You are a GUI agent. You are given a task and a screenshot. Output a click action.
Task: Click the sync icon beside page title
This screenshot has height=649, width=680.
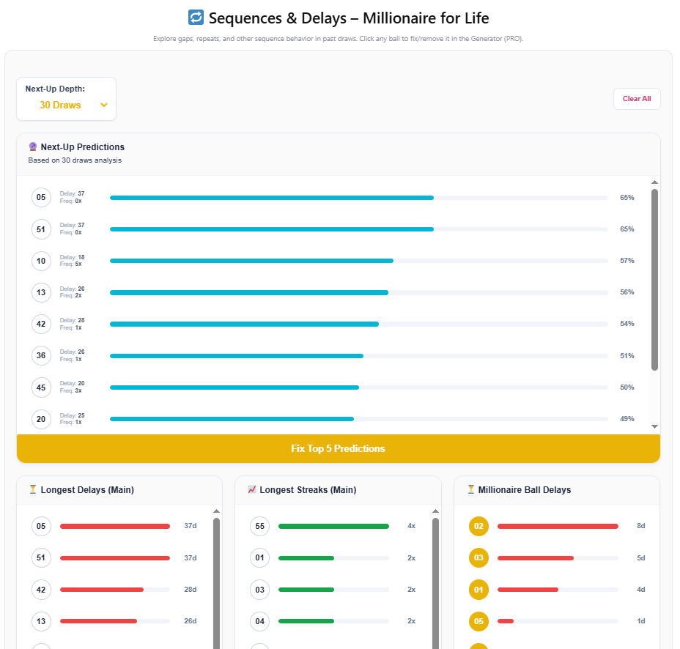tap(196, 18)
